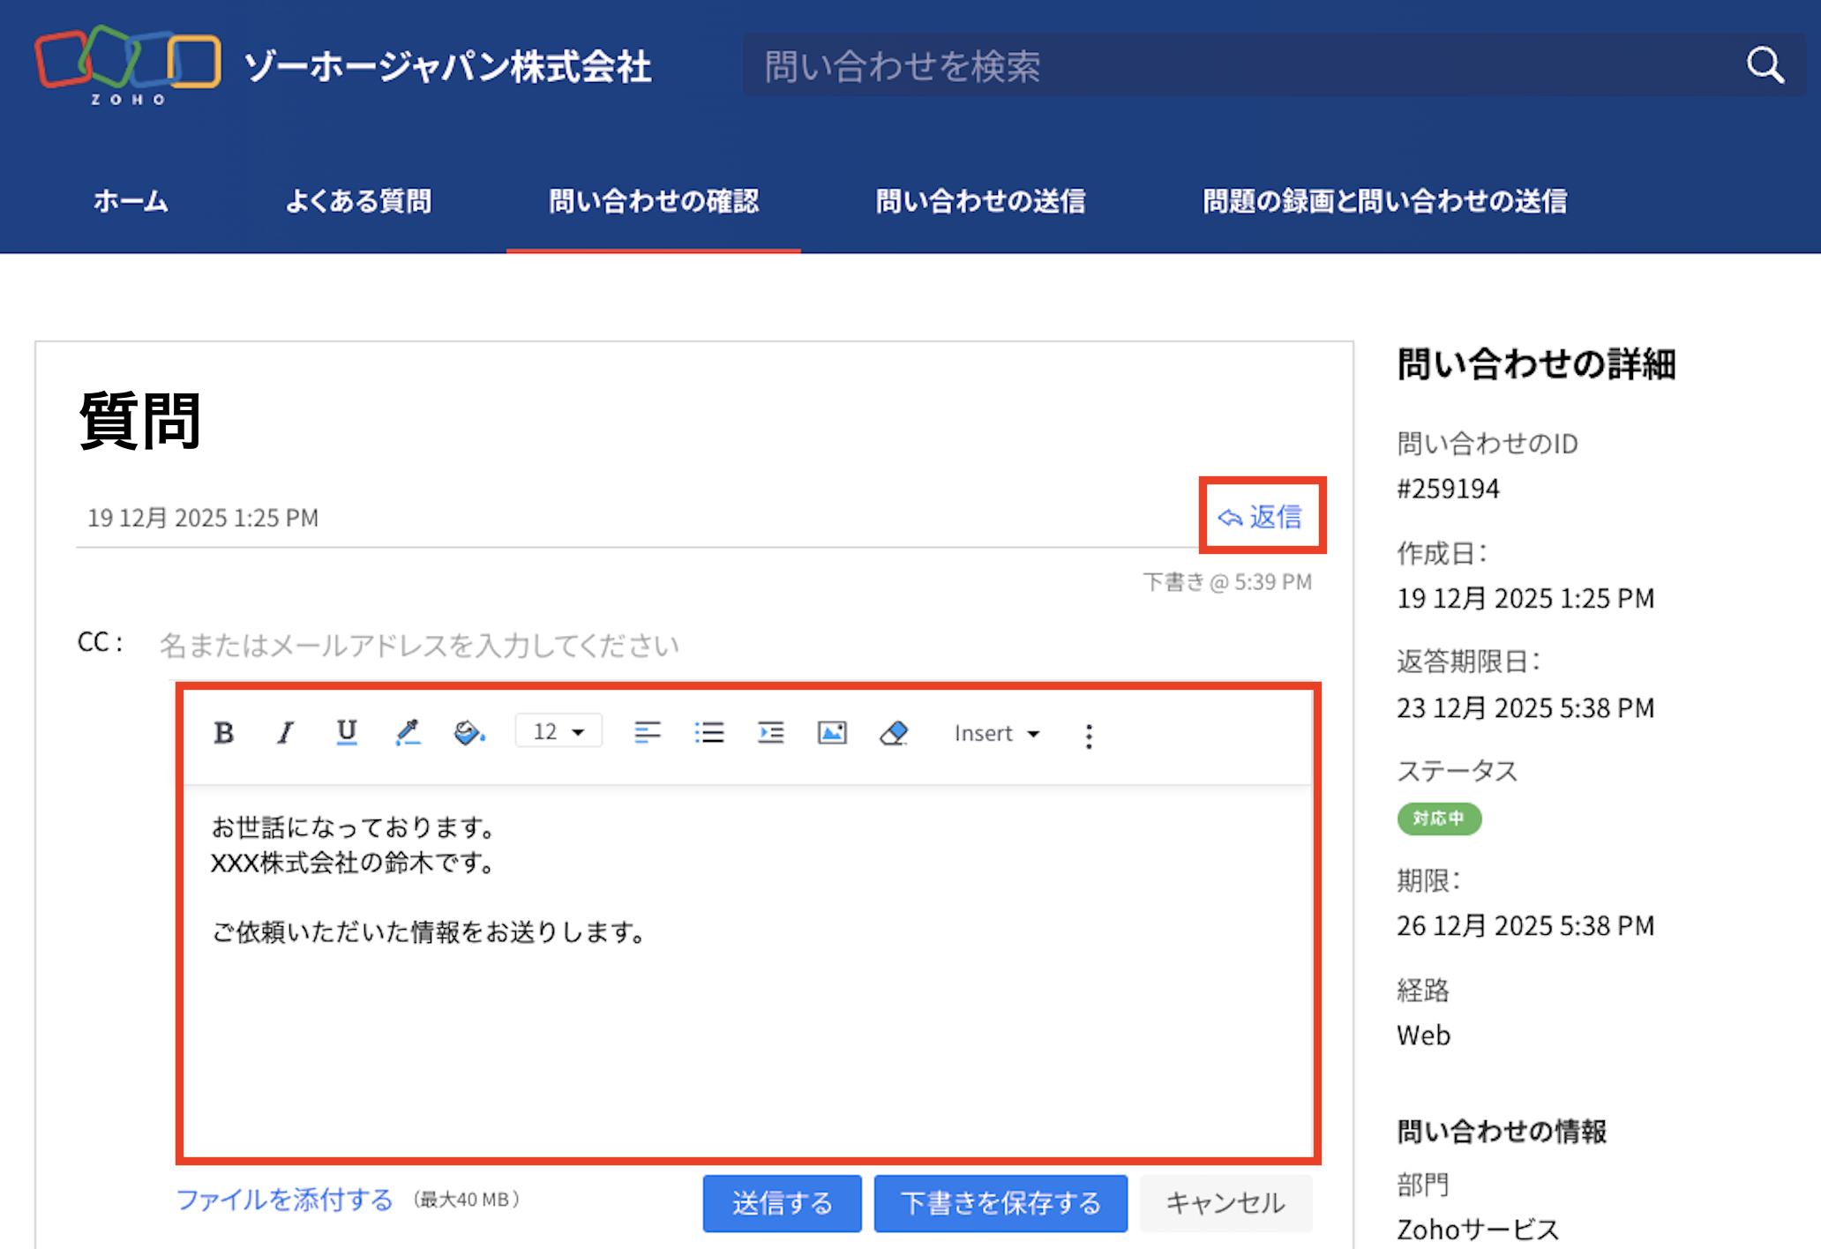Toggle italic text formatting

click(285, 732)
